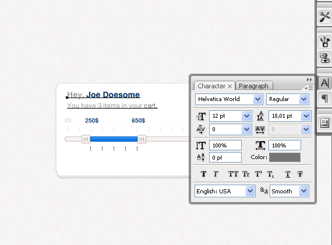Open the Smooth anti-aliasing dropdown
Image resolution: width=332 pixels, height=245 pixels.
303,191
